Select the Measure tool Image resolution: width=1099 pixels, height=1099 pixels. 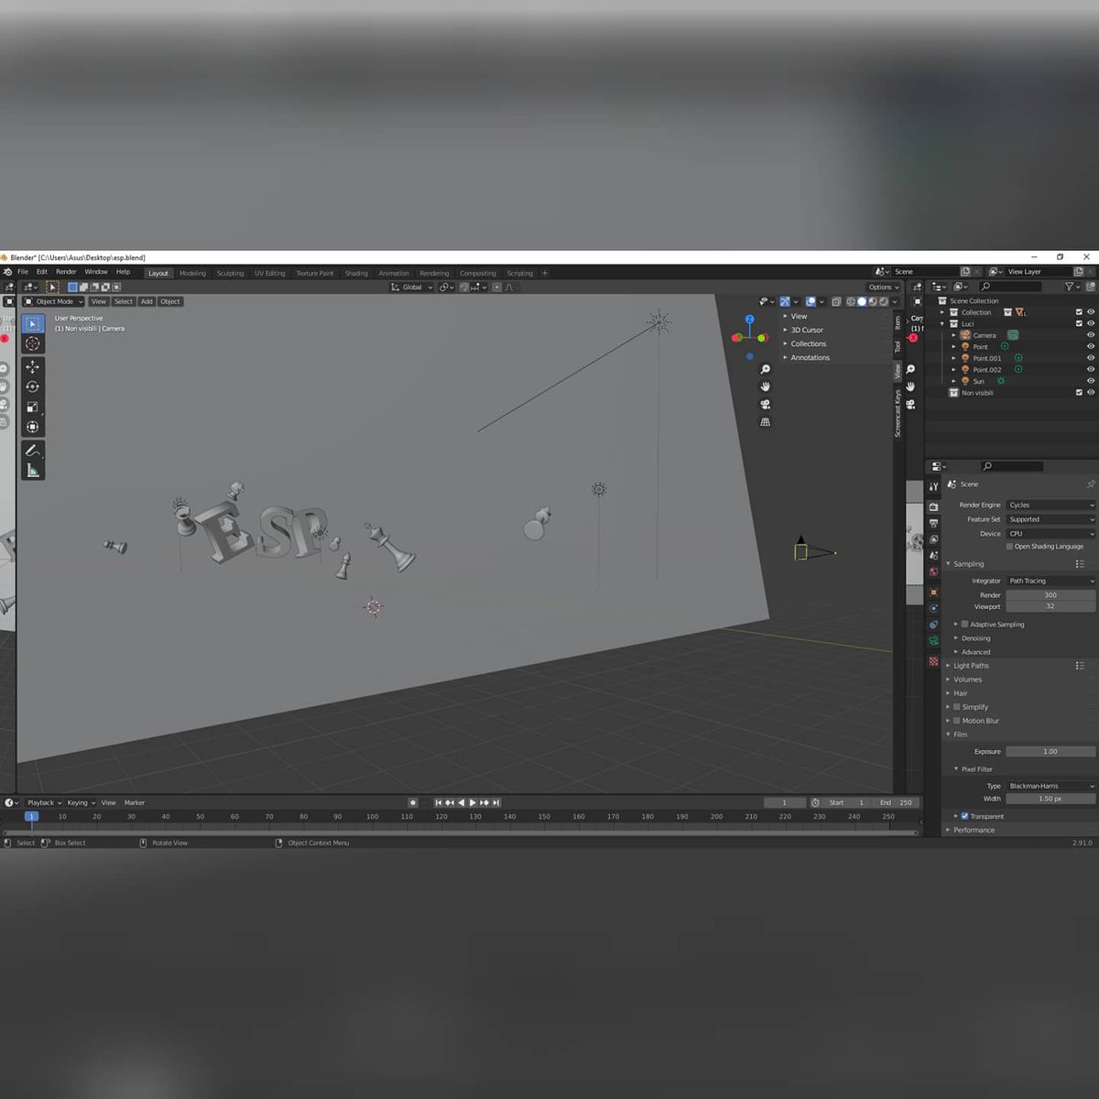tap(32, 471)
